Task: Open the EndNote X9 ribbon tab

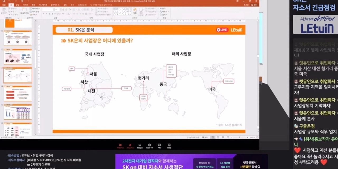Action: point(82,5)
